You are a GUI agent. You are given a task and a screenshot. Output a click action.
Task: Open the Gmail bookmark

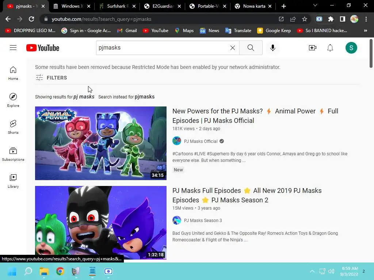127,31
